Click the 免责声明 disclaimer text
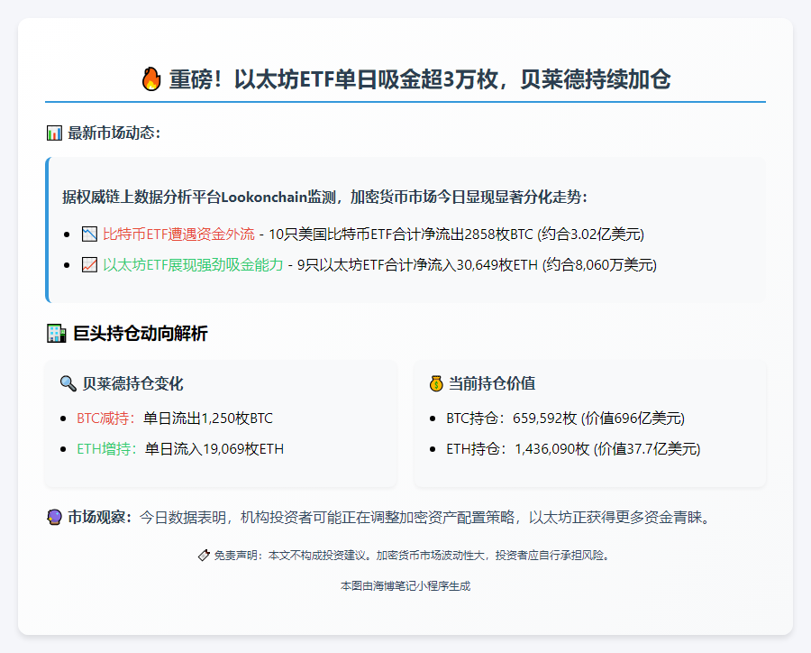The image size is (811, 653). click(413, 556)
